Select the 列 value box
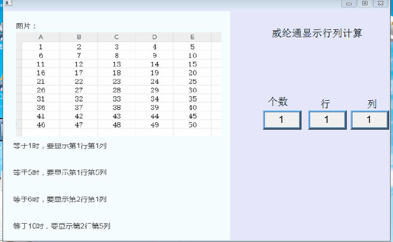 point(369,120)
